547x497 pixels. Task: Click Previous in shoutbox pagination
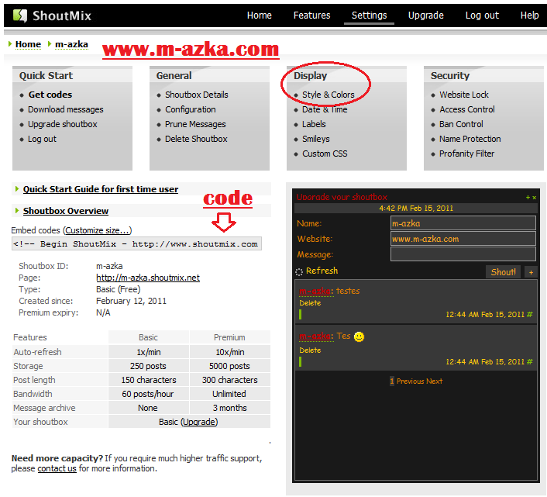click(411, 381)
